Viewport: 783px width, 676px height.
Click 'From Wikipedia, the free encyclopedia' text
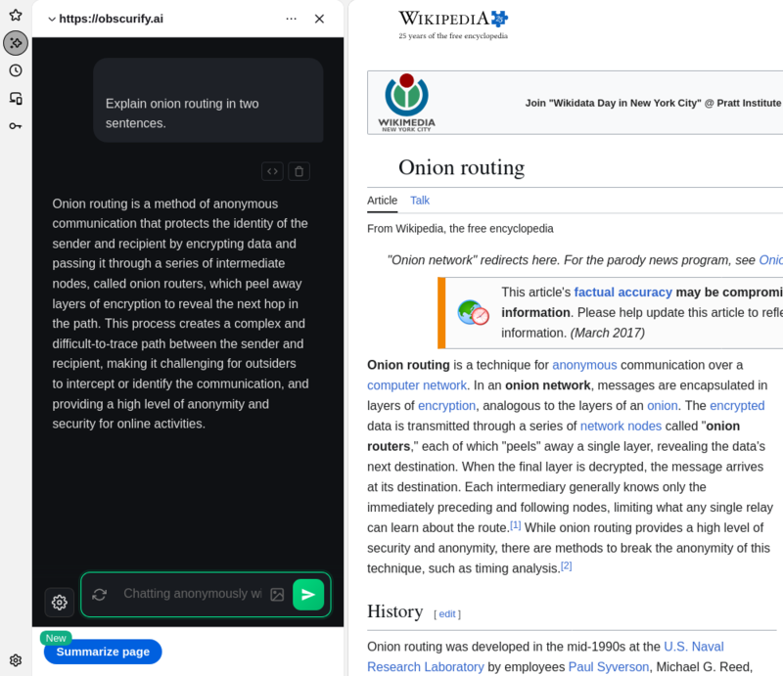tap(460, 229)
